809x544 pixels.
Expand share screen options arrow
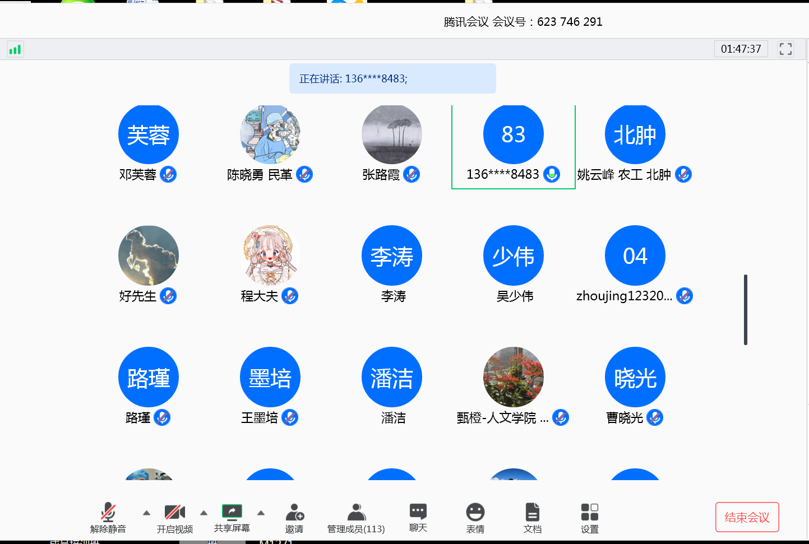pyautogui.click(x=261, y=513)
